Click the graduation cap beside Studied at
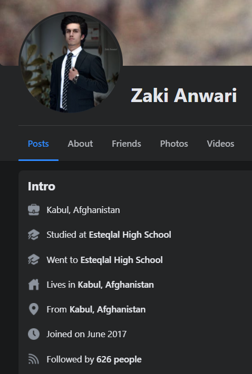Image resolution: width=252 pixels, height=374 pixels. 34,235
